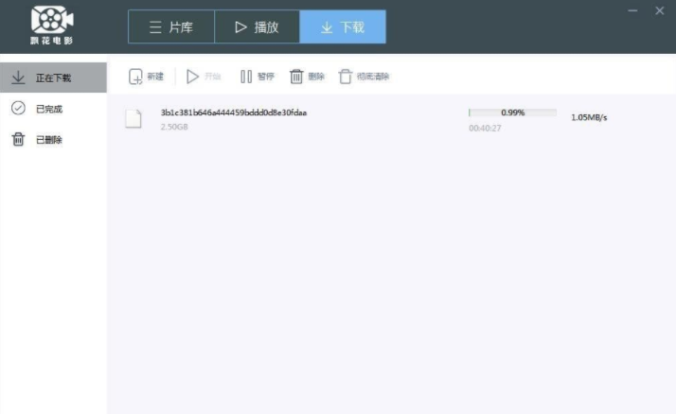Click the 删除 delete label

pos(316,77)
